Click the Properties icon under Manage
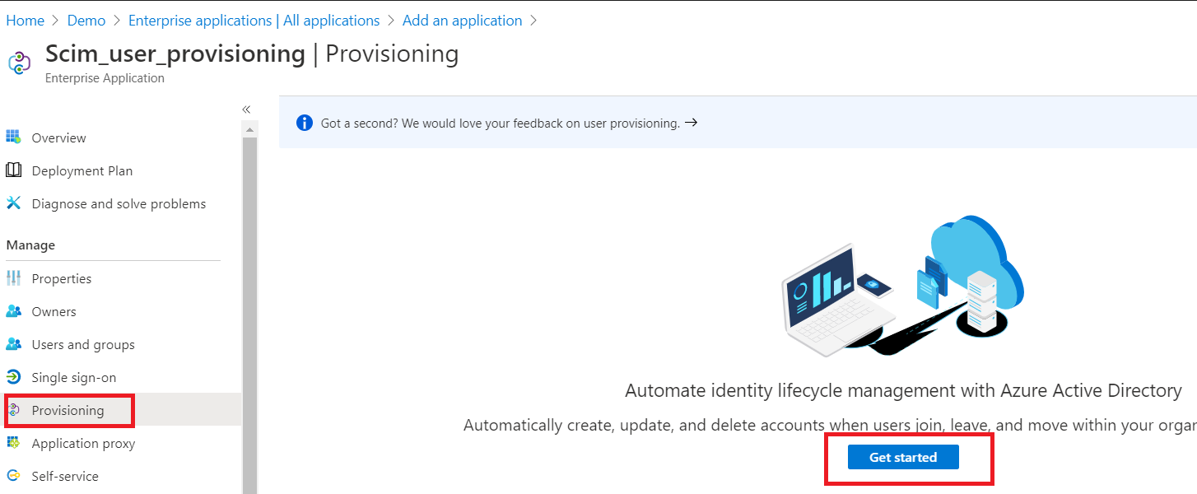1197x494 pixels. (x=14, y=278)
